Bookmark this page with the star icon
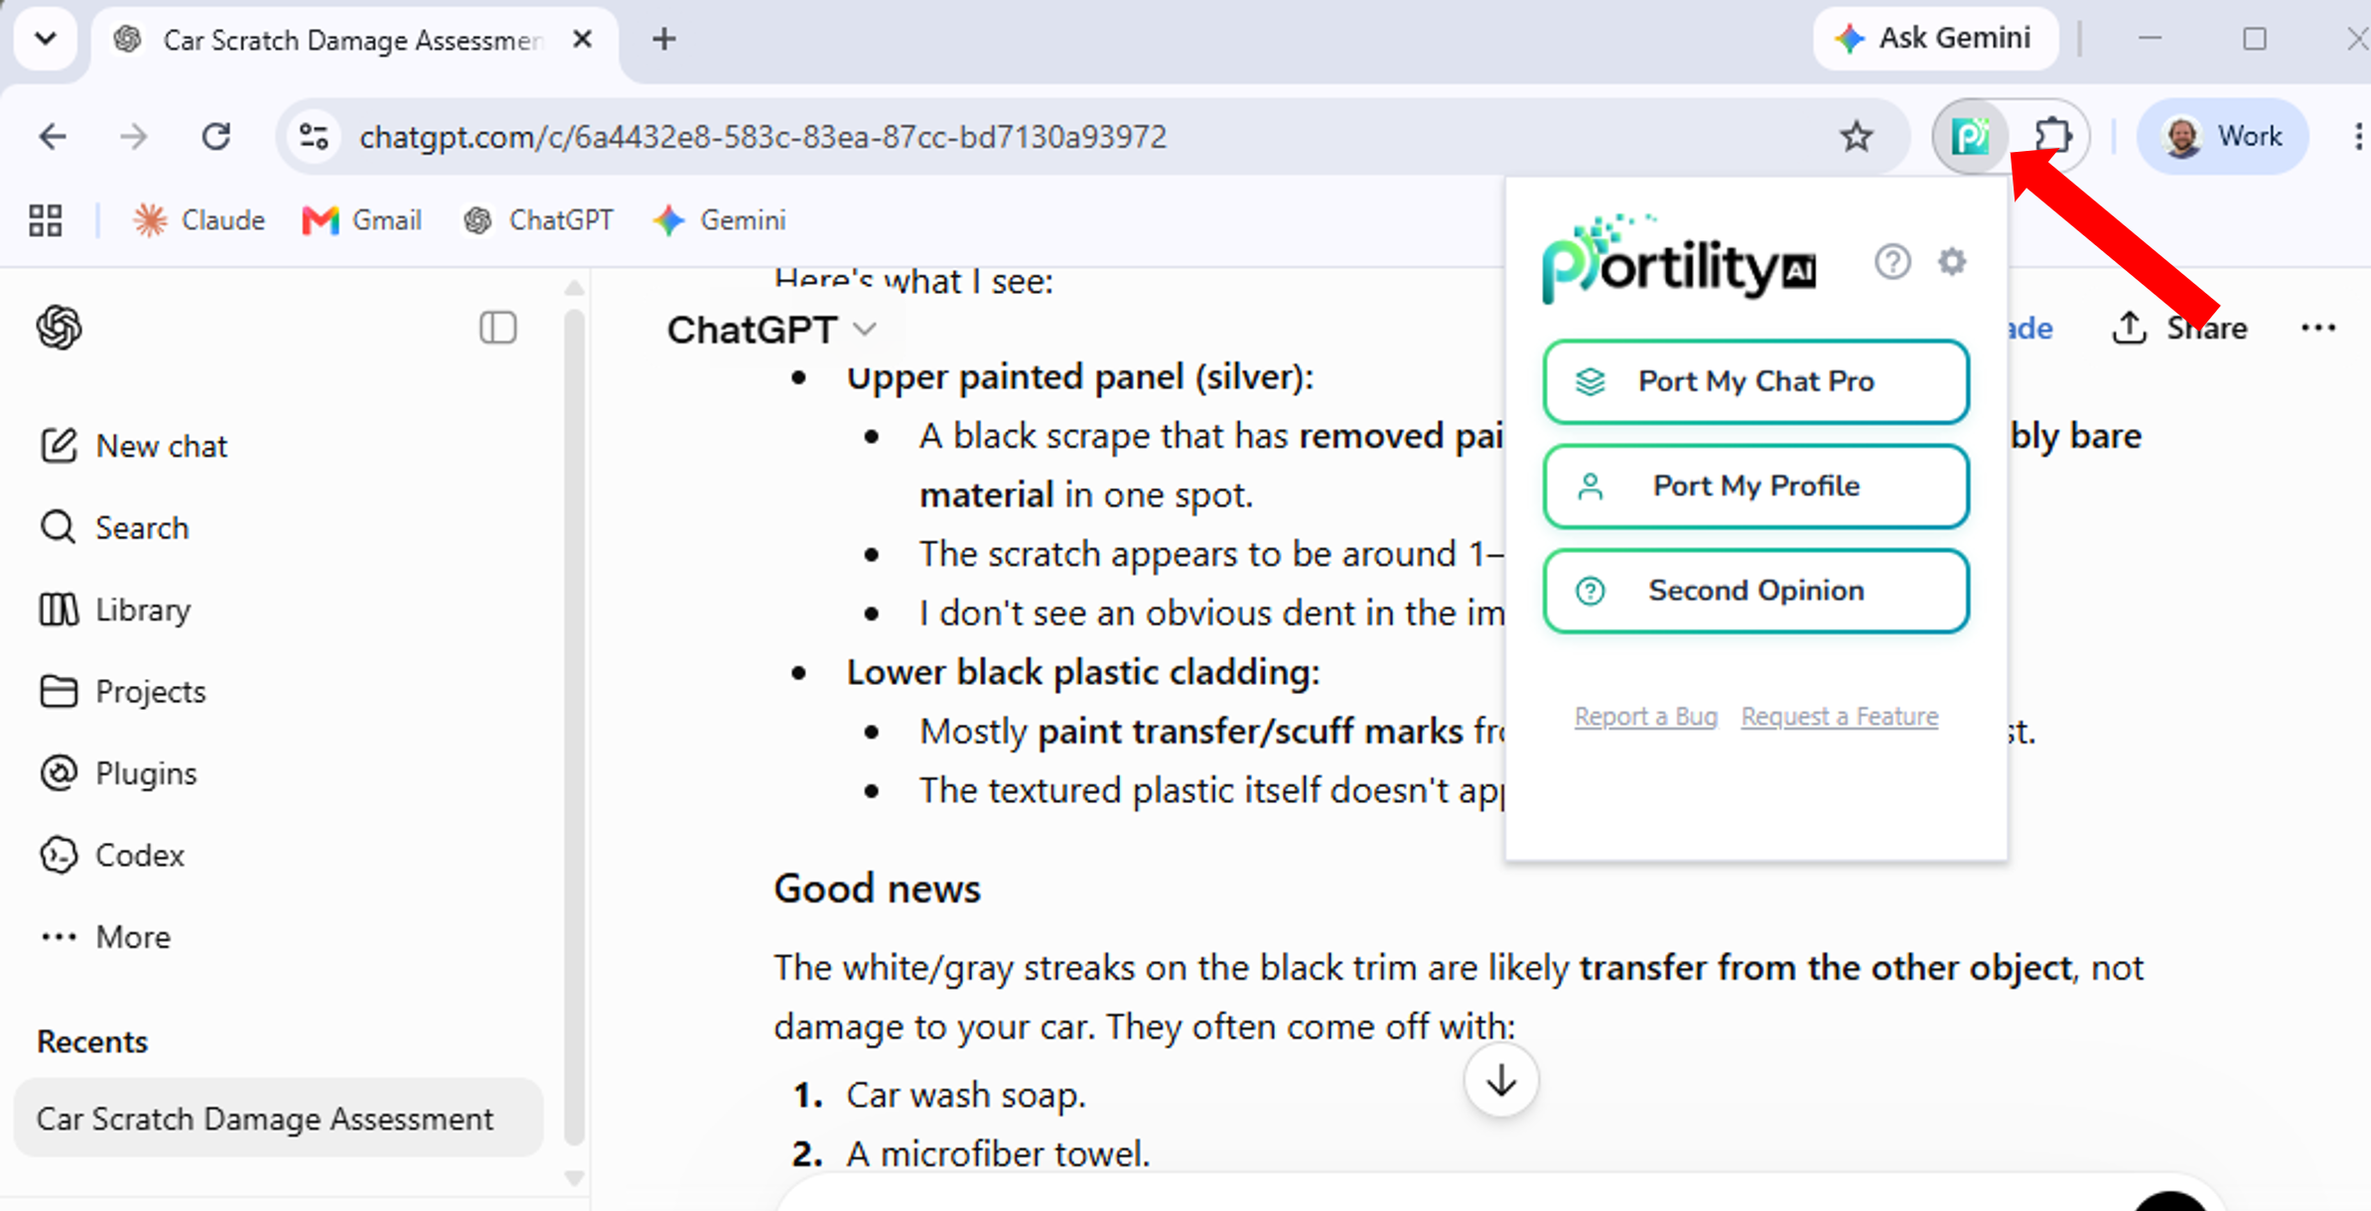Image resolution: width=2371 pixels, height=1211 pixels. coord(1856,136)
